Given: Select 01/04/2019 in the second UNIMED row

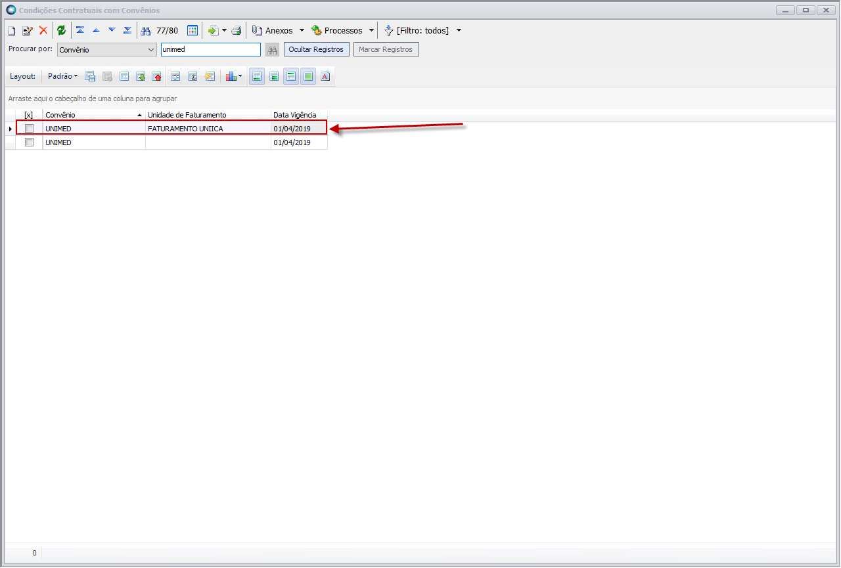Looking at the screenshot, I should (299, 142).
